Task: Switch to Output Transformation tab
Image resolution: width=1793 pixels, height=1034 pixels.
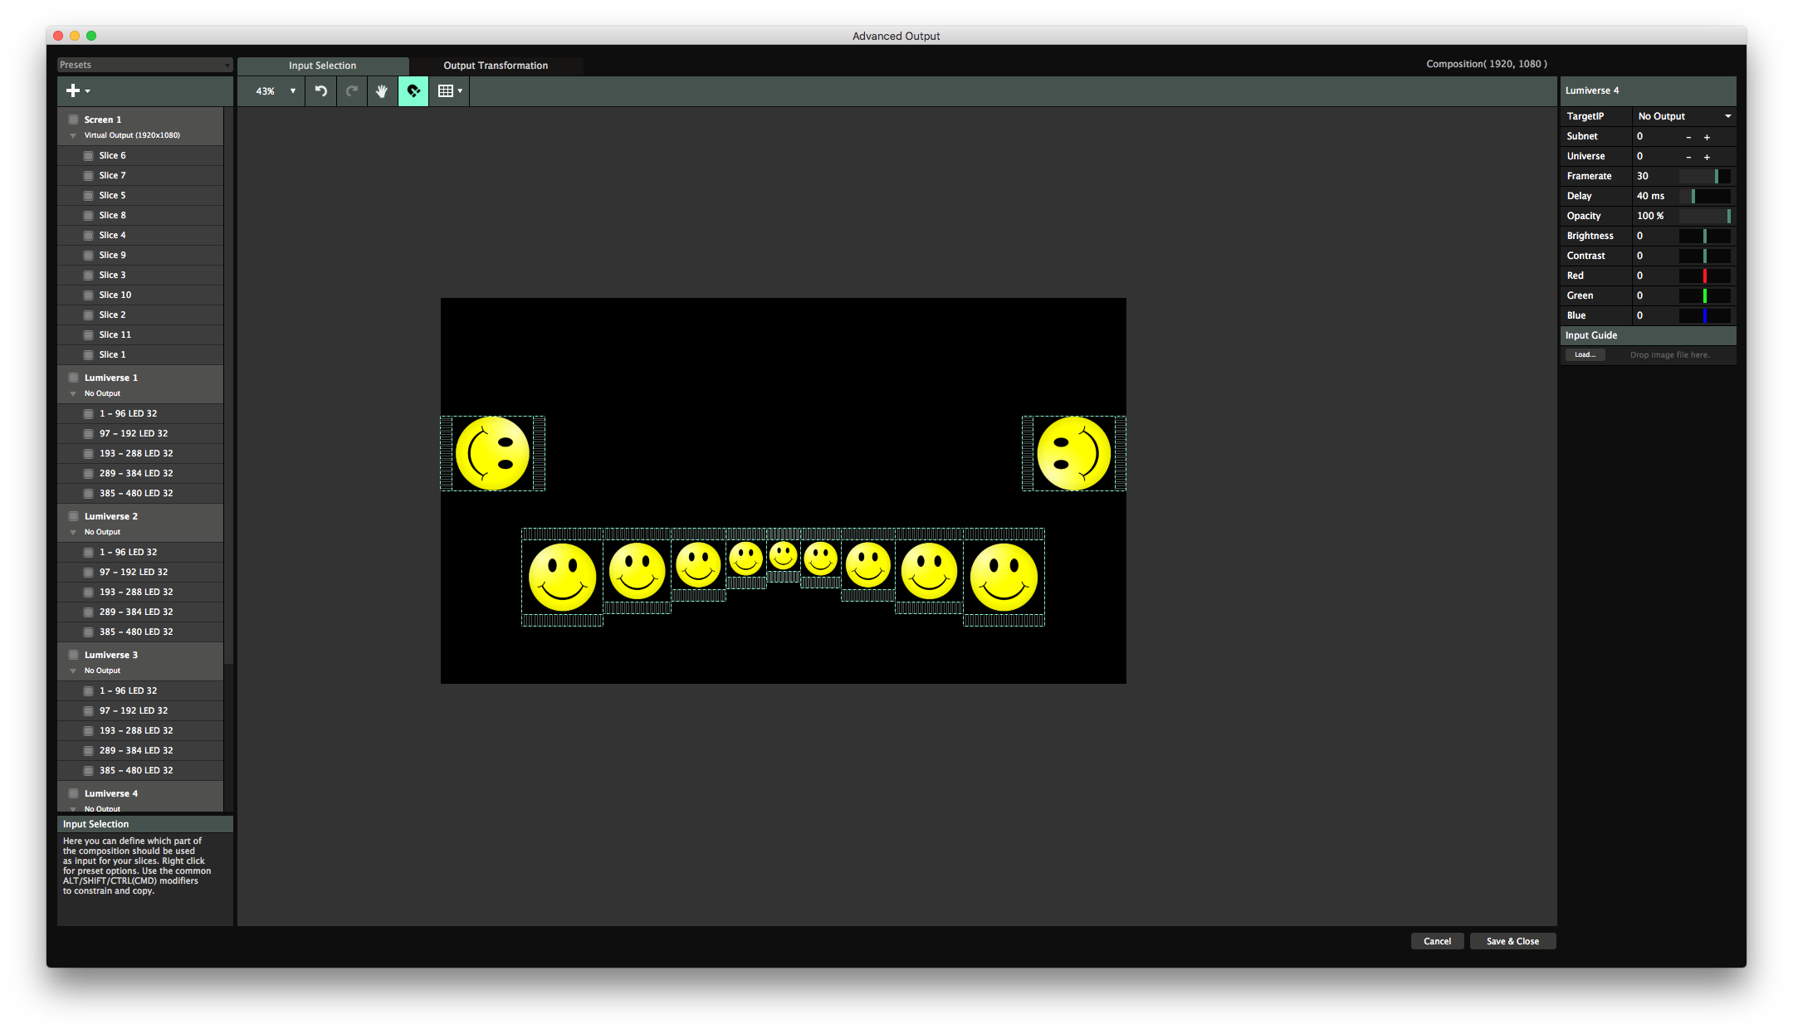Action: (496, 66)
